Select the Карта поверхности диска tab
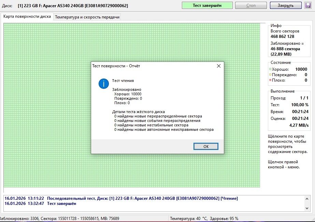This screenshot has height=222, width=315. tap(27, 16)
